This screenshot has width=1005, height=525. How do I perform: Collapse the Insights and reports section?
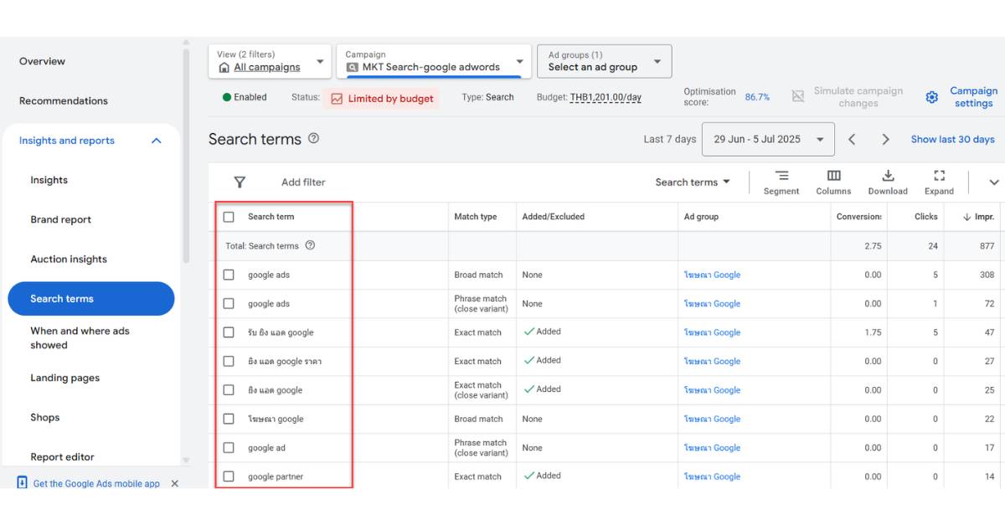click(x=156, y=141)
